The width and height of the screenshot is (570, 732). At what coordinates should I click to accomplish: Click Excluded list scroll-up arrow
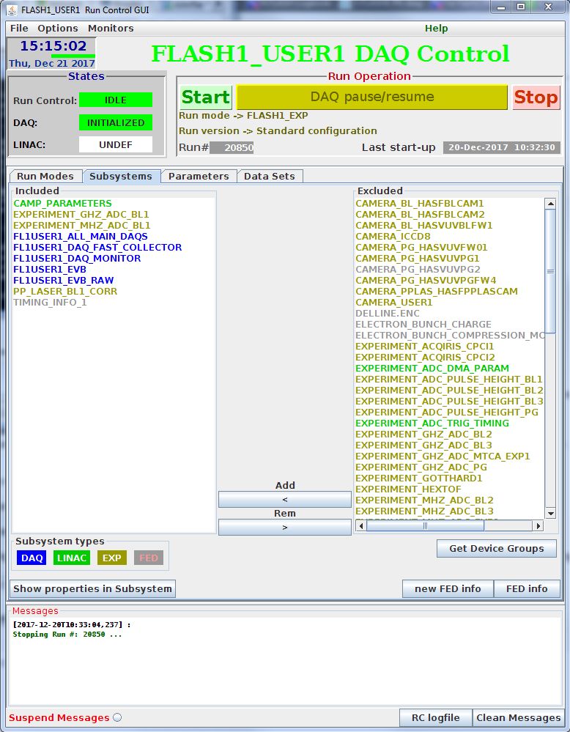click(x=550, y=204)
